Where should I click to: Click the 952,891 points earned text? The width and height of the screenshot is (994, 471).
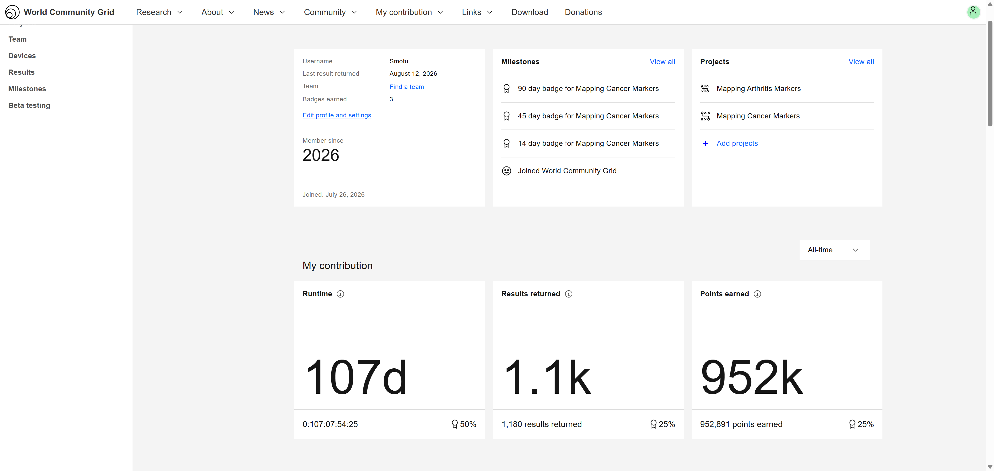(741, 424)
